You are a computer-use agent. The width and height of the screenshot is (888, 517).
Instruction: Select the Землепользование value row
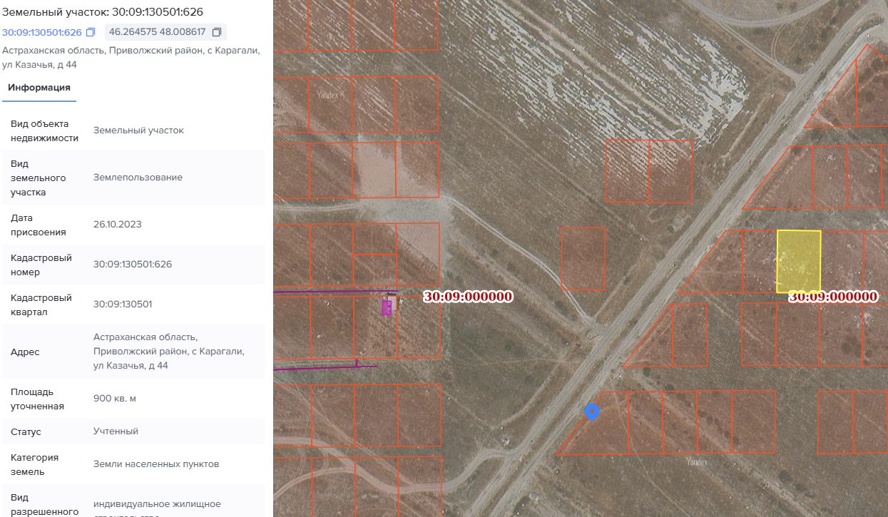[x=133, y=178]
